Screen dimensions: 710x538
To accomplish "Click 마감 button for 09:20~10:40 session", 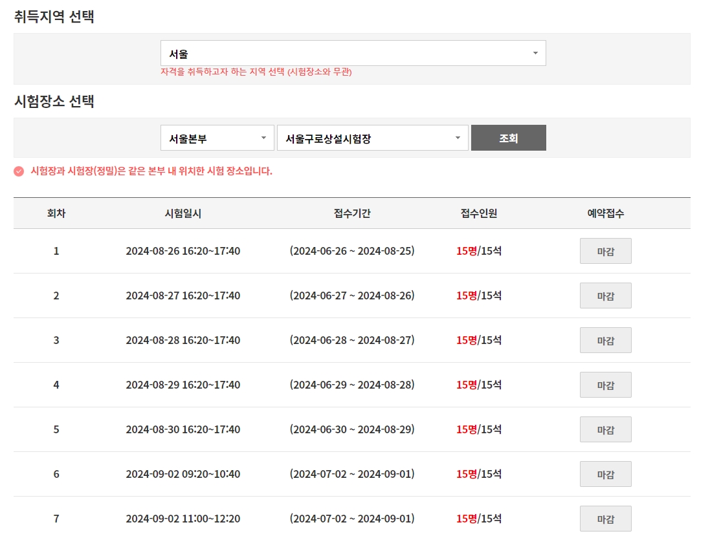I will (x=605, y=474).
